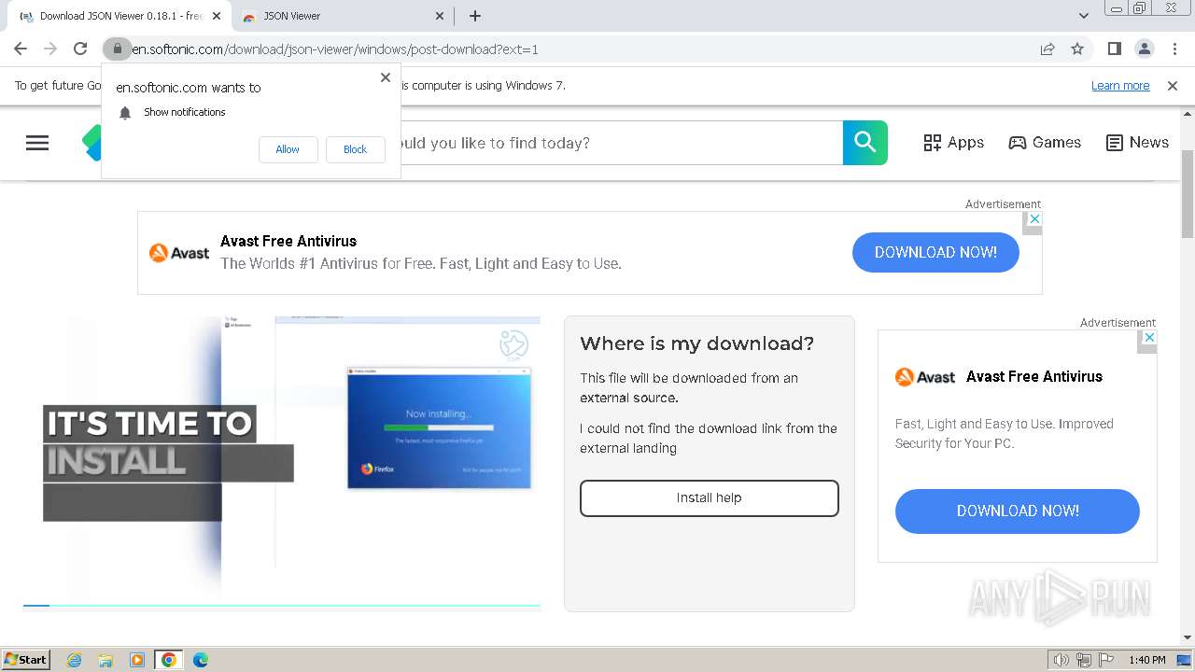Click the Action Center flag icon
The image size is (1195, 672).
[x=1105, y=660]
